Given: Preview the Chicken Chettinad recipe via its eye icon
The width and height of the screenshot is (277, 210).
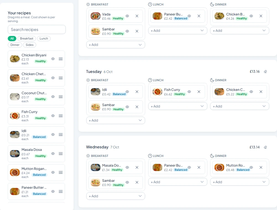Looking at the screenshot, I should [53, 78].
